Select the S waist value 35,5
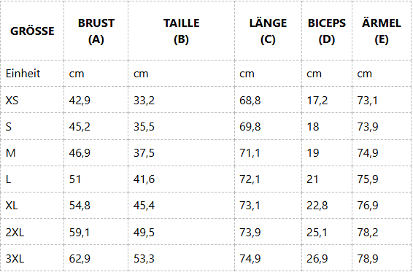Viewport: 413px width, 272px height. coord(144,127)
